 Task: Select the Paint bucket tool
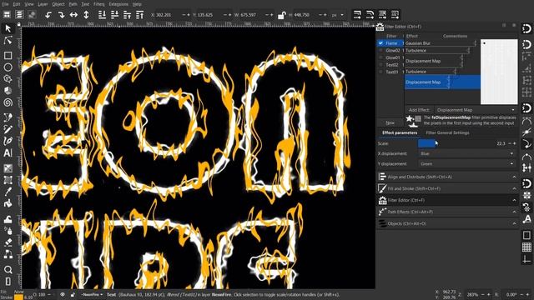[x=8, y=204]
